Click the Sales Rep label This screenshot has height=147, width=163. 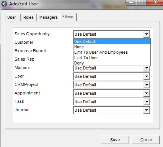pyautogui.click(x=24, y=59)
